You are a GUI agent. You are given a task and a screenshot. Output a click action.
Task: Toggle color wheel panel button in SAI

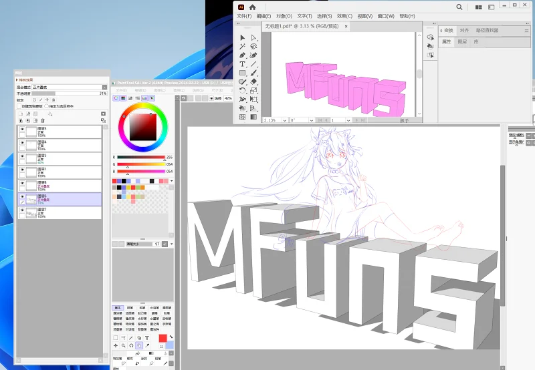(x=116, y=98)
